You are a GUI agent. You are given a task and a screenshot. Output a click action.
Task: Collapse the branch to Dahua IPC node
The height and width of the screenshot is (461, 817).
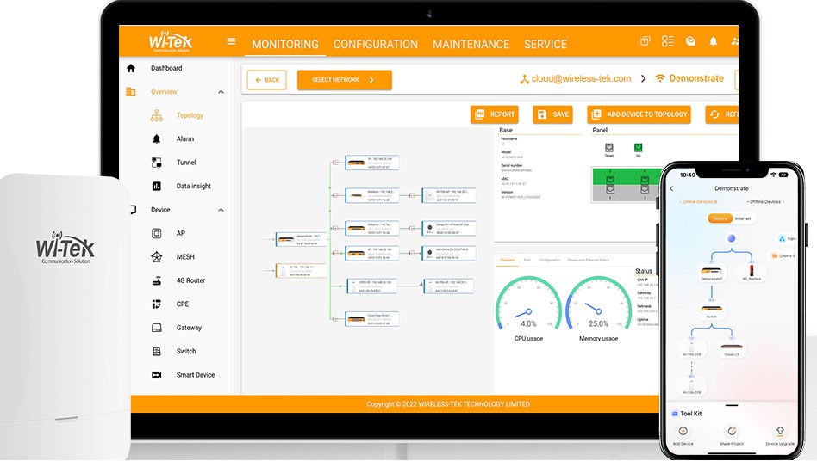click(x=412, y=228)
